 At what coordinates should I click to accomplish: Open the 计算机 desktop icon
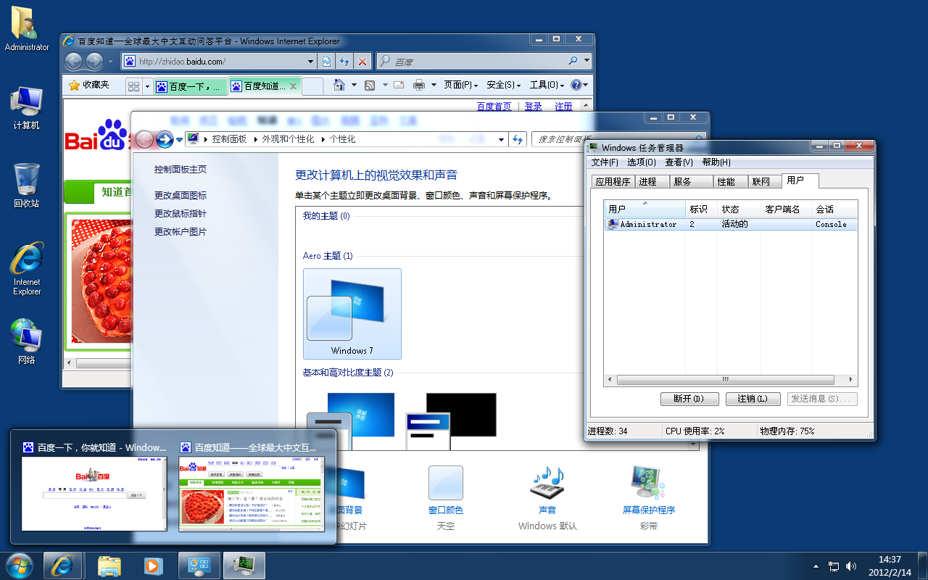27,107
